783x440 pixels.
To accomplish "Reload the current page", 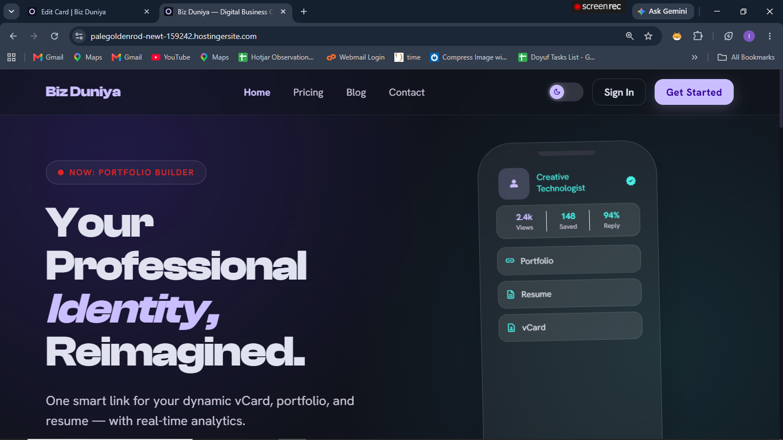I will [x=54, y=36].
